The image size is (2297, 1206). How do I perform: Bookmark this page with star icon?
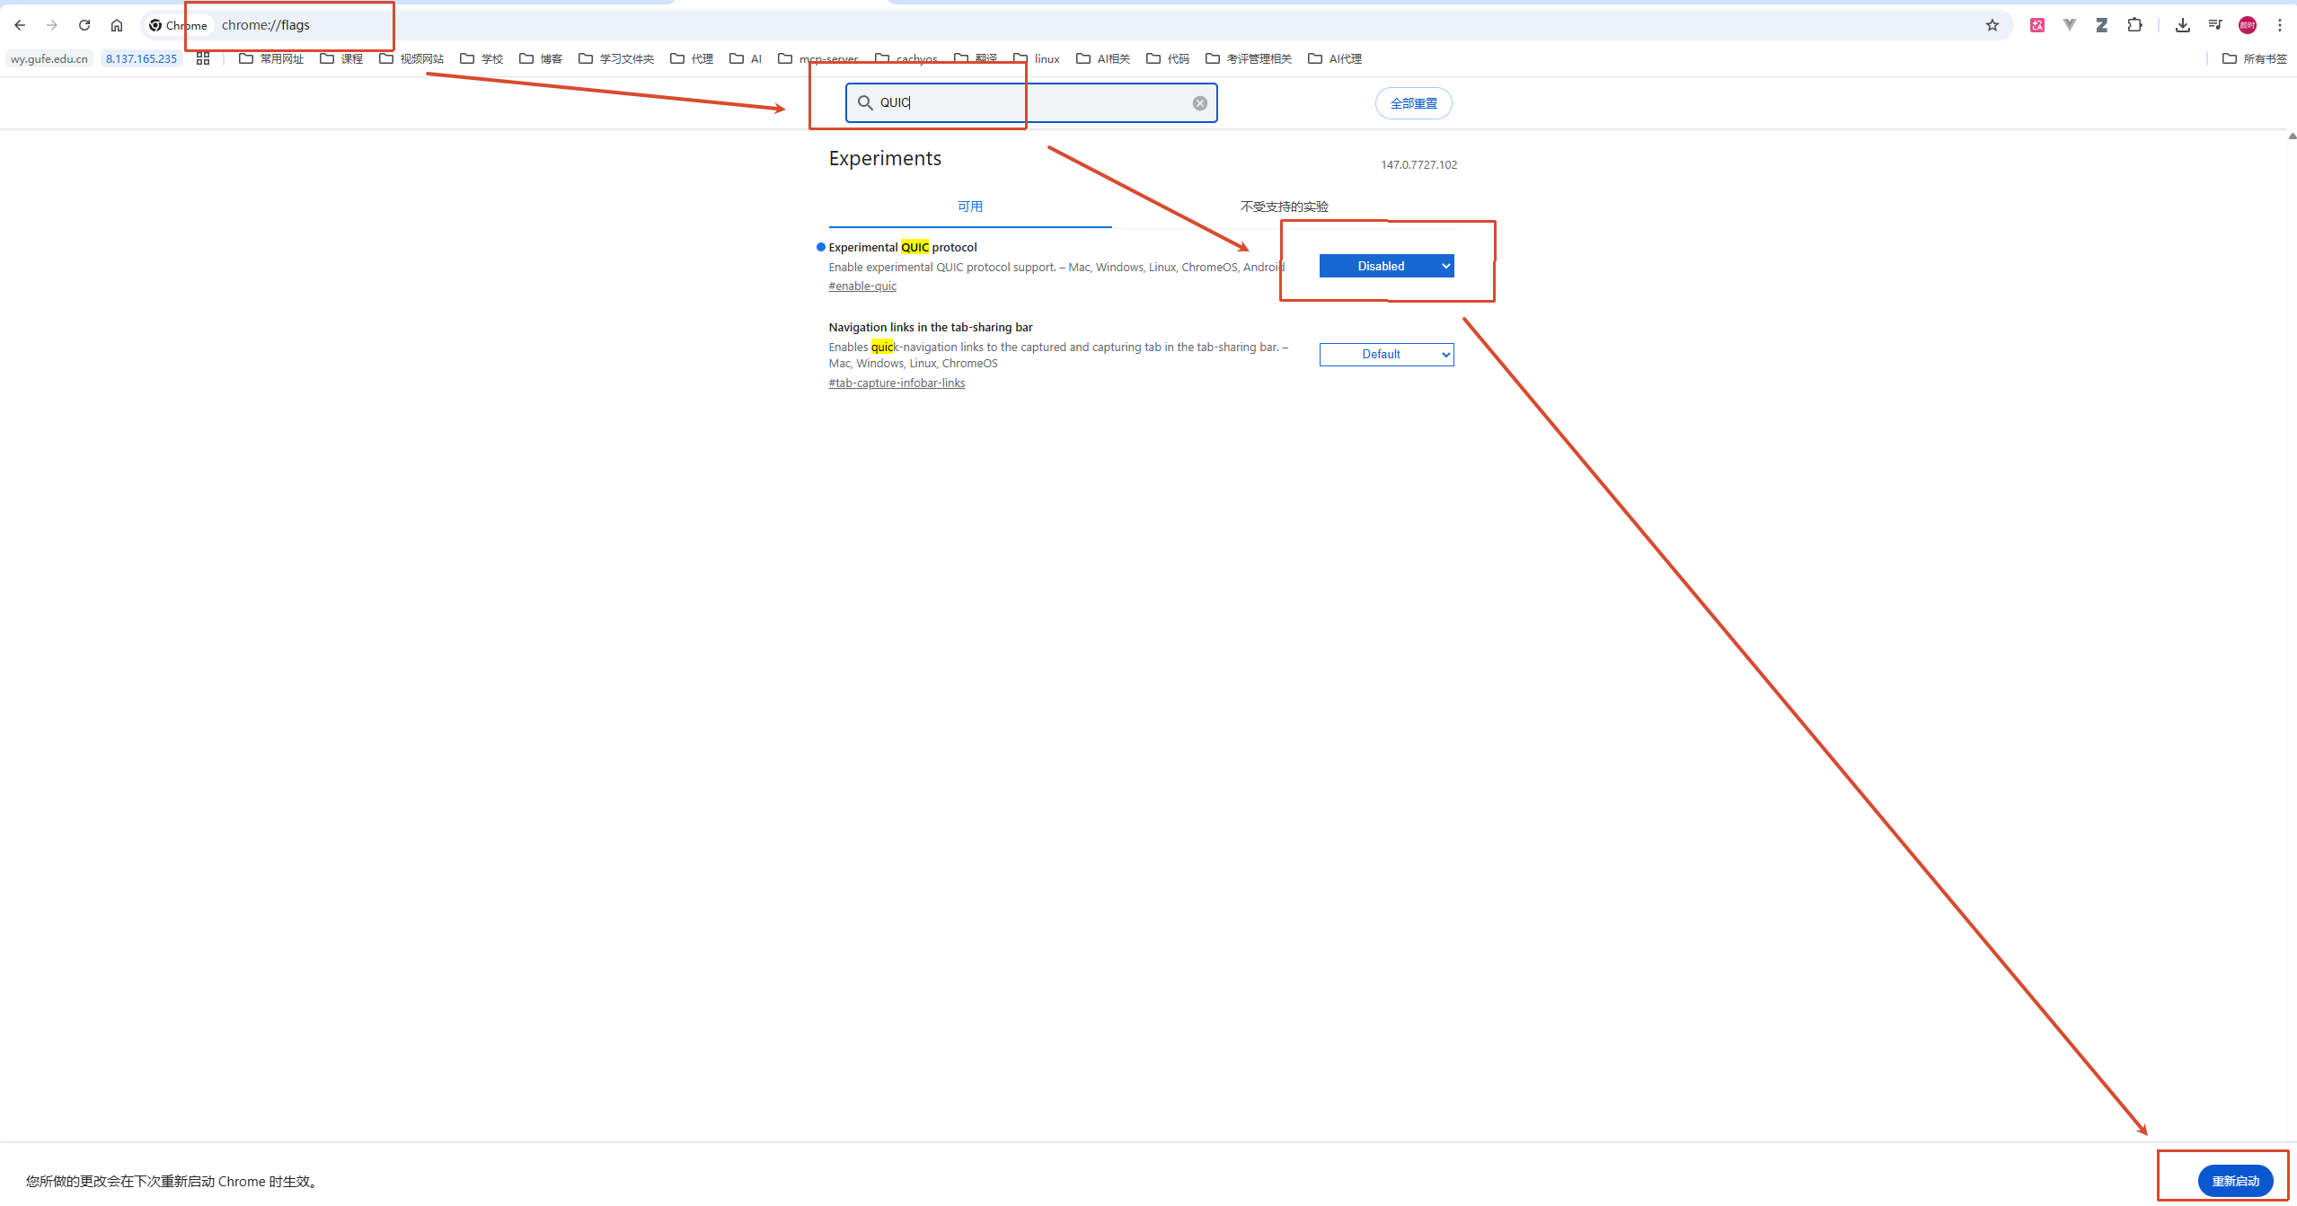coord(1992,25)
